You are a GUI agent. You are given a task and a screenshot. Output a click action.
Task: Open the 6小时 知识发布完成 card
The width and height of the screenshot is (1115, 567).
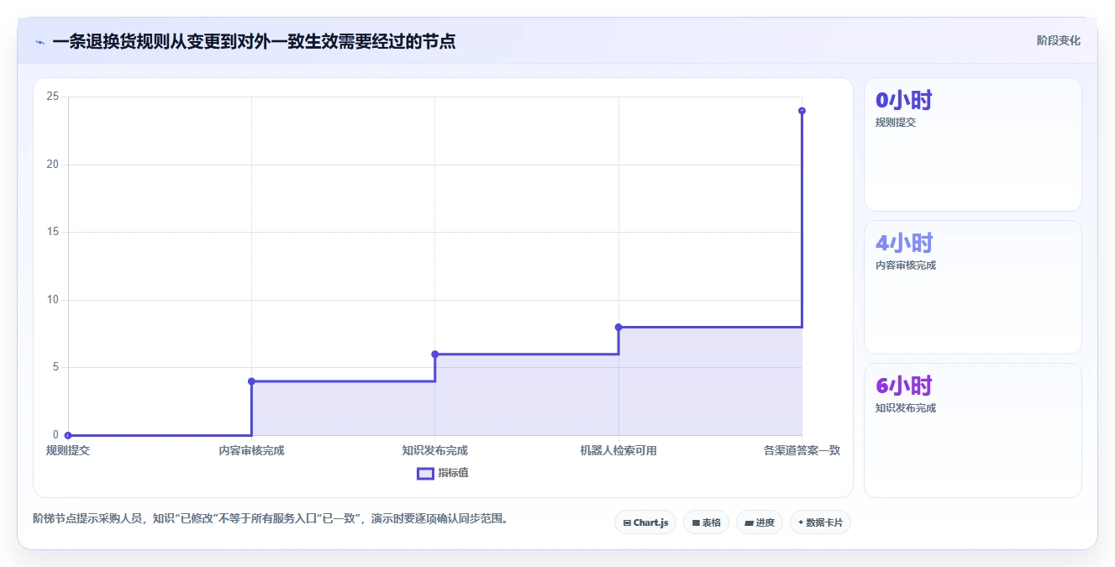972,430
